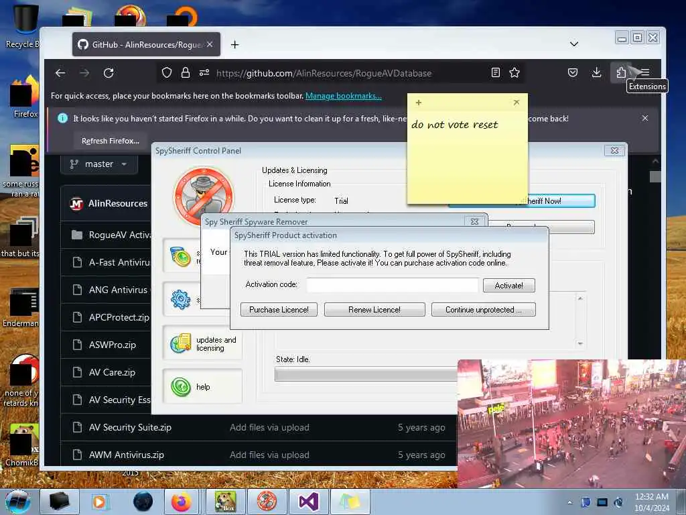Viewport: 686px width, 515px height.
Task: List all tabs with the chevron
Action: tap(574, 44)
